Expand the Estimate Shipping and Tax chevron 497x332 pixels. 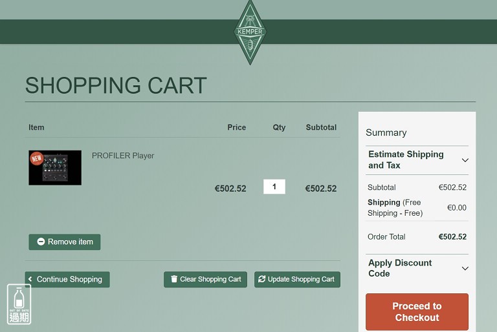coord(465,160)
